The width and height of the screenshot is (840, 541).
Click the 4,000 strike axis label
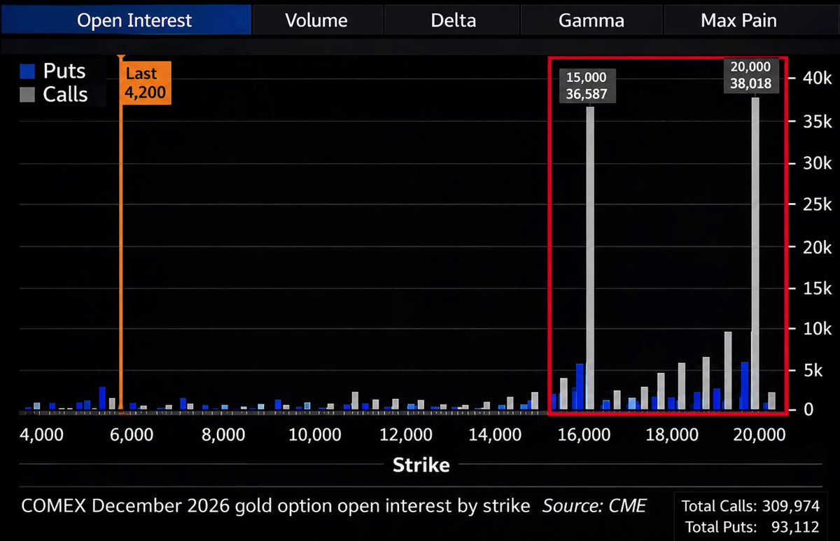point(41,435)
